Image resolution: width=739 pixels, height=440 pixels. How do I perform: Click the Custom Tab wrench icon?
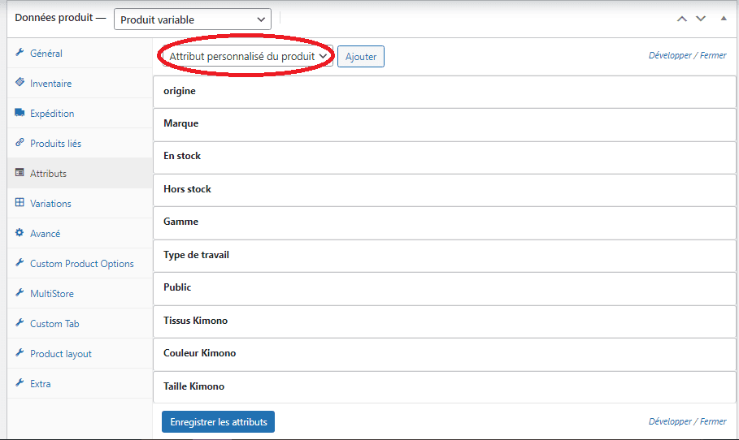click(x=20, y=323)
